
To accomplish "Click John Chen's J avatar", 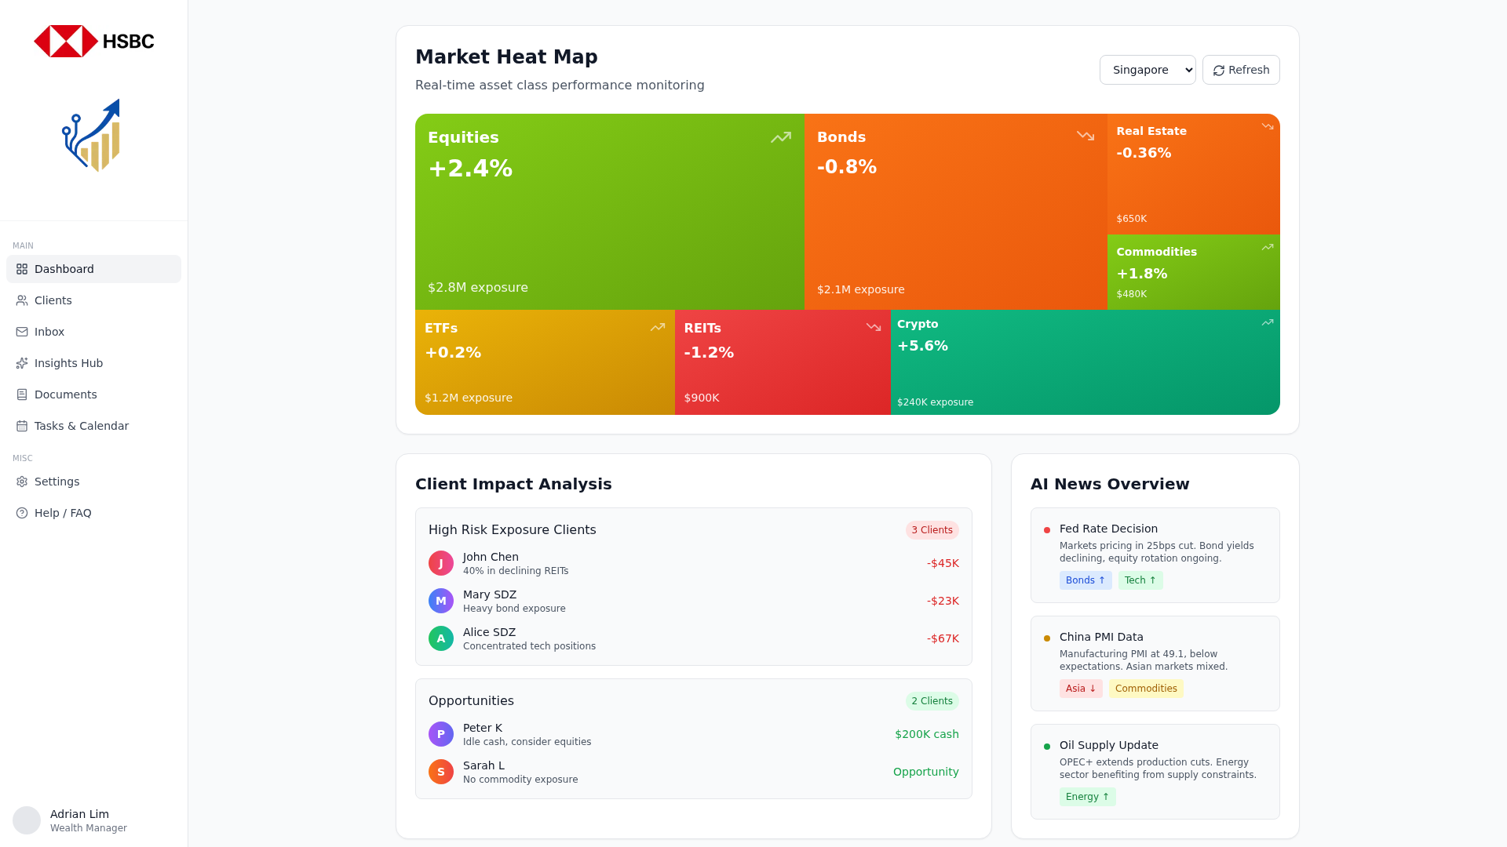I will [x=441, y=563].
